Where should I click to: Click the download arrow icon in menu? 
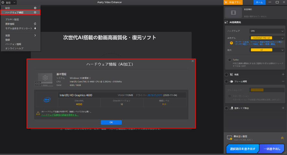tap(35, 28)
